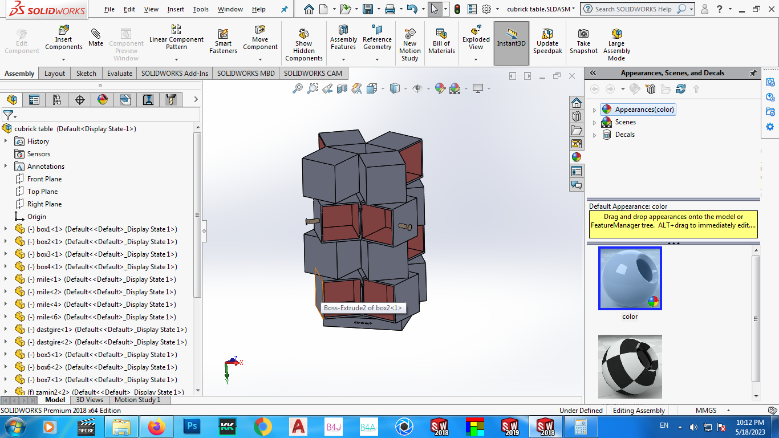The image size is (779, 438).
Task: Pin the Appearances task pane
Action: point(753,73)
